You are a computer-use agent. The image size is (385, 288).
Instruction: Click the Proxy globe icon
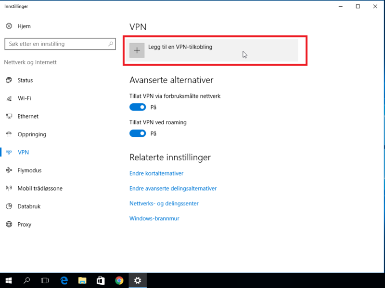click(x=9, y=224)
